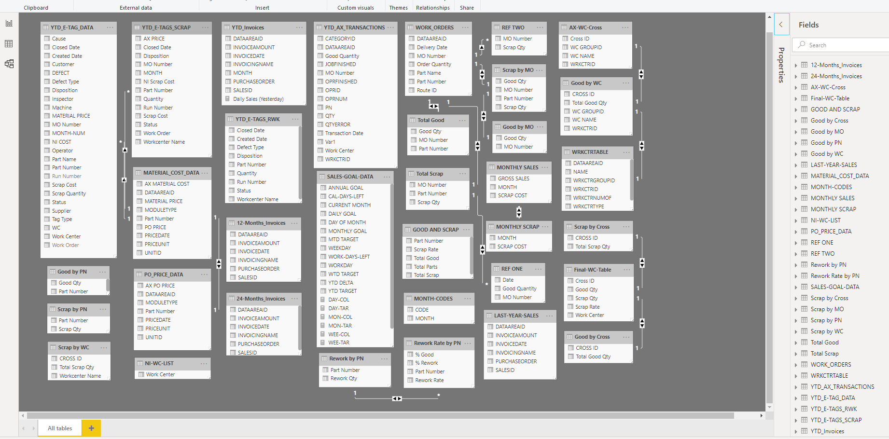Select PO_PRICE_DATA in Fields list

[x=831, y=232]
